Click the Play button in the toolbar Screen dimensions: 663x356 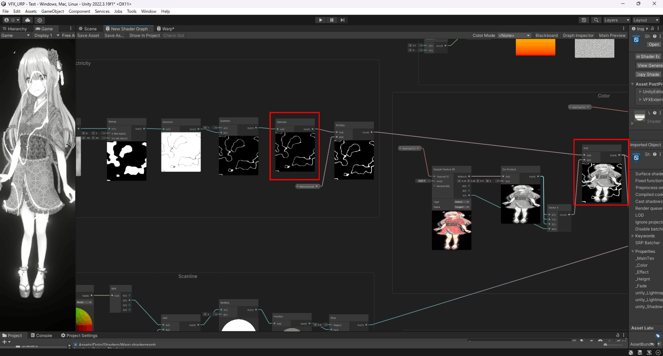click(321, 20)
